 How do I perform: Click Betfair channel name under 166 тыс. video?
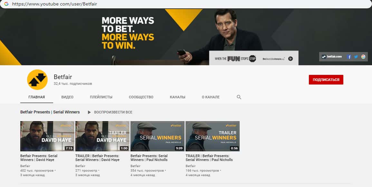click(x=190, y=166)
